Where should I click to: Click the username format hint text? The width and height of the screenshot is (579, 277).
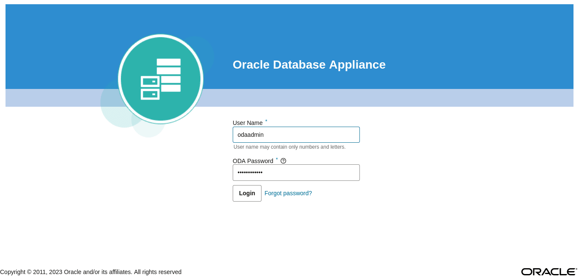tap(289, 147)
